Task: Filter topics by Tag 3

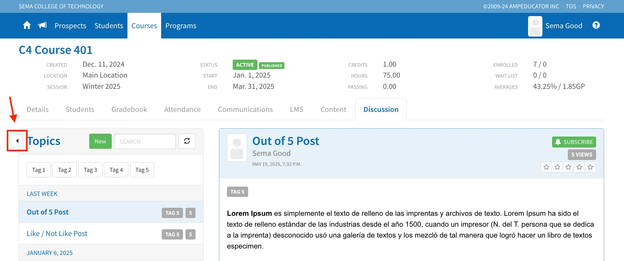Action: point(91,170)
